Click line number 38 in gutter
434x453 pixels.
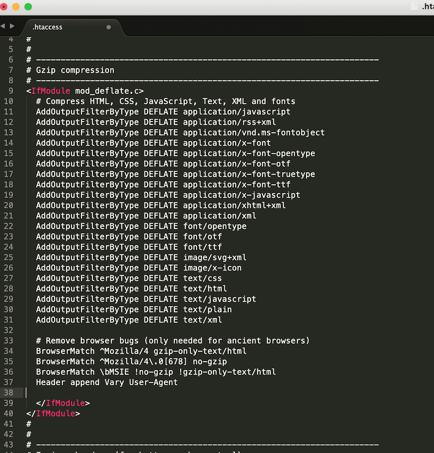[8, 393]
